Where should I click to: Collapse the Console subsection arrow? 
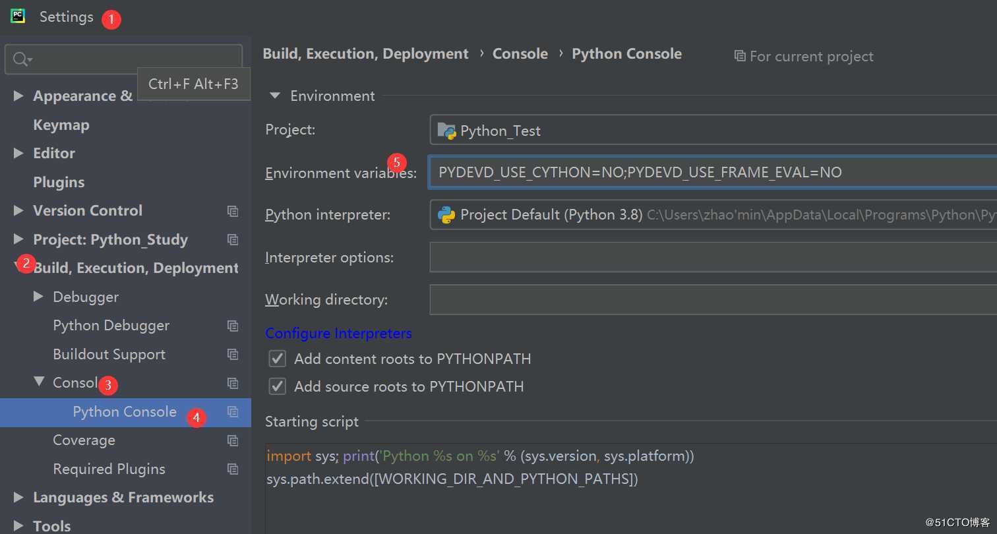point(39,382)
